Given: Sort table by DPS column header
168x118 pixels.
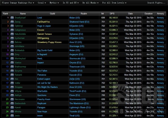Looking at the screenshot, I should (x=112, y=14).
